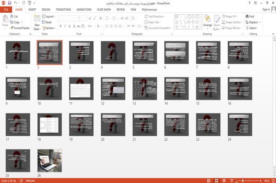This screenshot has width=276, height=183.
Task: Switch to the INSERT tab
Action: (x=32, y=10)
